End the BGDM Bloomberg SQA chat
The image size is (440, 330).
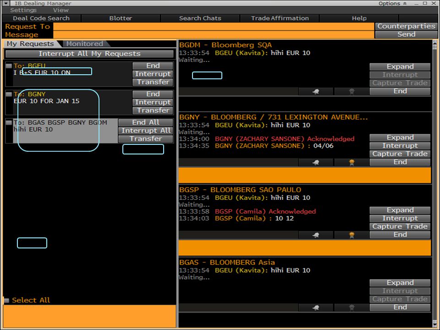pyautogui.click(x=400, y=91)
